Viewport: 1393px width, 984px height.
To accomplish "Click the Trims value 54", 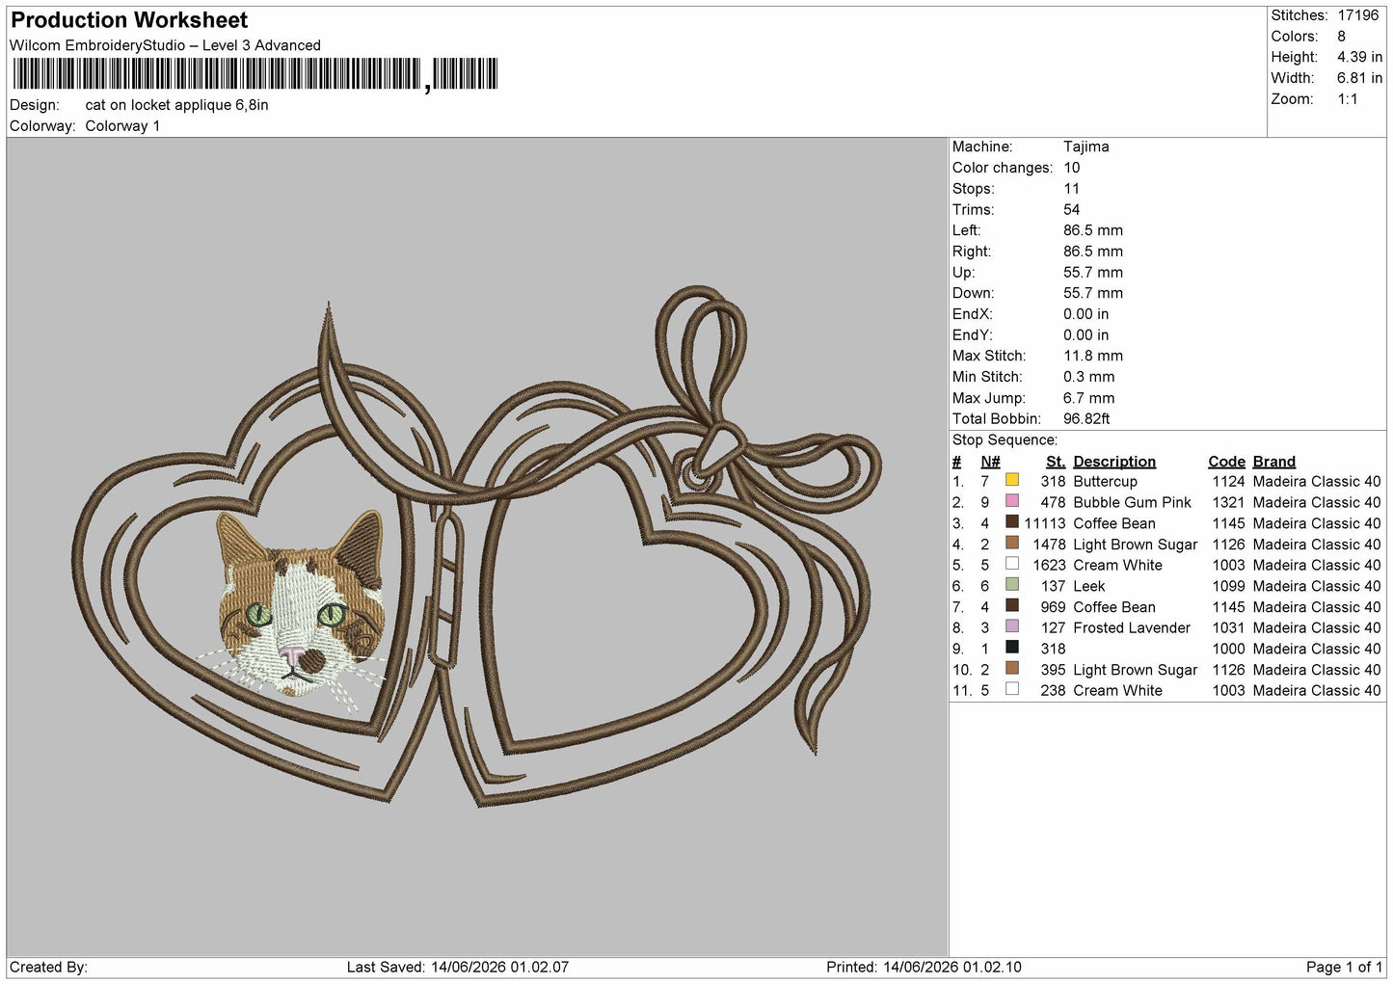I will click(x=1071, y=209).
